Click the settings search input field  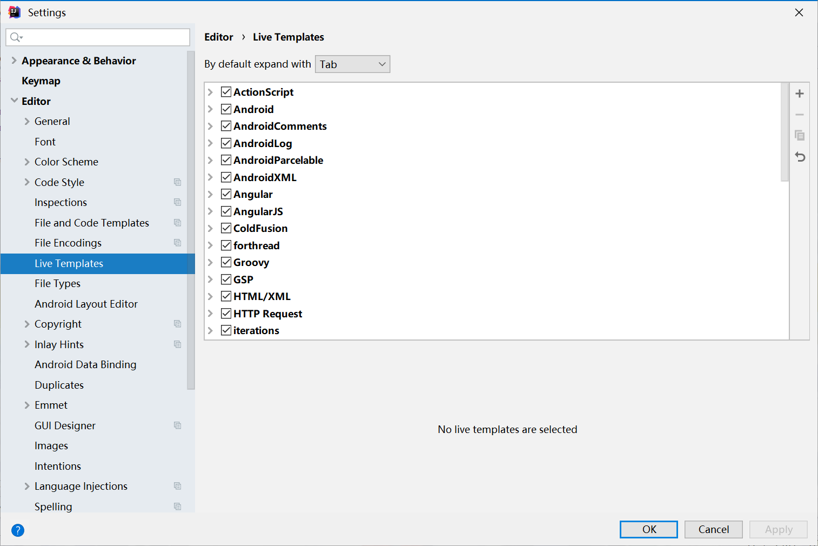(x=98, y=37)
